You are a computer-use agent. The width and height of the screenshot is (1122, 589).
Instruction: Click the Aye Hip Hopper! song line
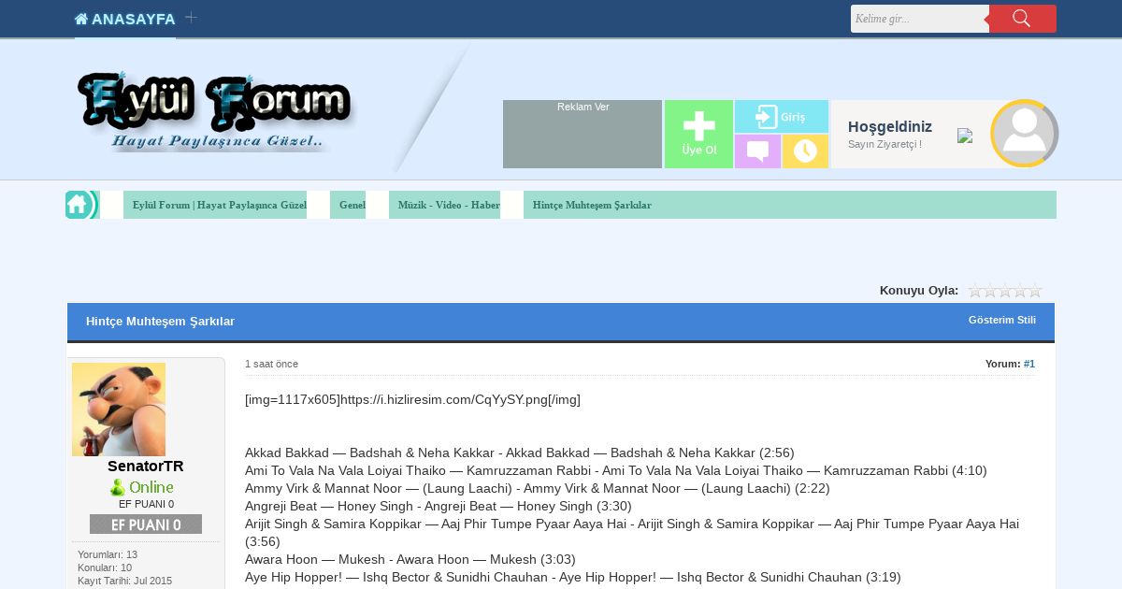coord(573,577)
